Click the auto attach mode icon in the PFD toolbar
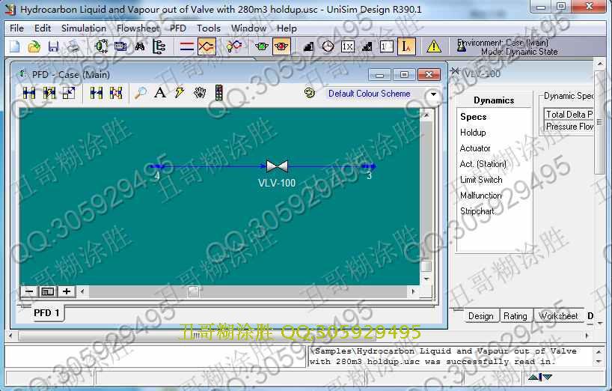Screen dimensions: 612x391 pyautogui.click(x=49, y=93)
